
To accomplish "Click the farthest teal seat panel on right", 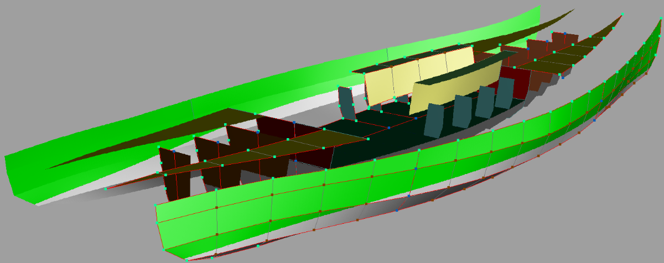I will tap(504, 93).
